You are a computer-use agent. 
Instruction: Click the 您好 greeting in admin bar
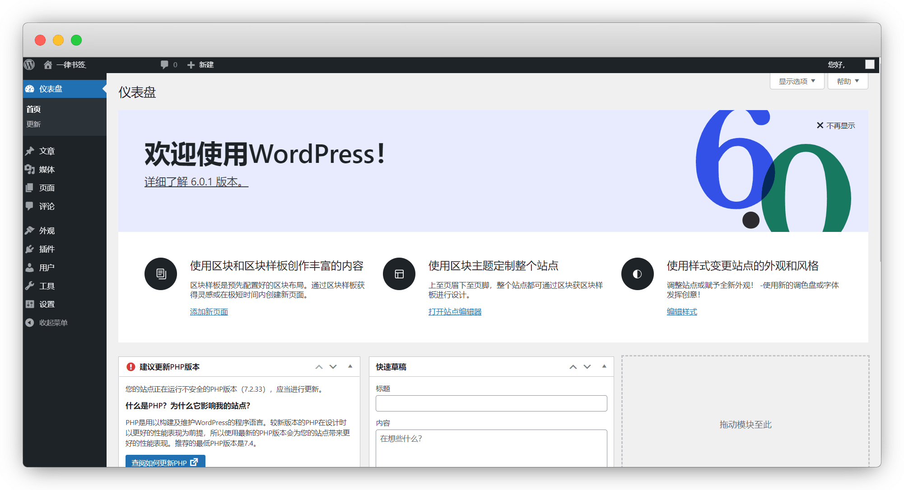click(836, 65)
